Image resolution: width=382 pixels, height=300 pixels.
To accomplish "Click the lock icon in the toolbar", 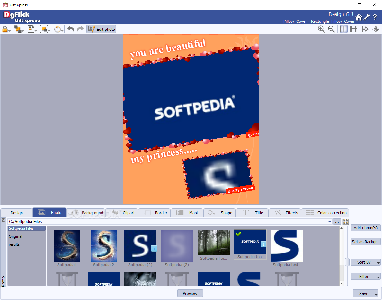I will pyautogui.click(x=4, y=29).
